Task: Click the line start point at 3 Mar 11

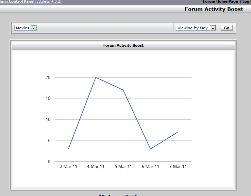Action: [68, 149]
